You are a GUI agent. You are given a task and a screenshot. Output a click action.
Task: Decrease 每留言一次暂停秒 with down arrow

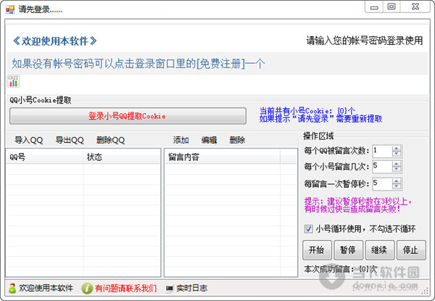click(x=397, y=186)
